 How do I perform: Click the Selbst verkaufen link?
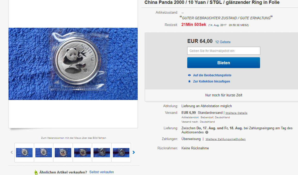pos(101,172)
